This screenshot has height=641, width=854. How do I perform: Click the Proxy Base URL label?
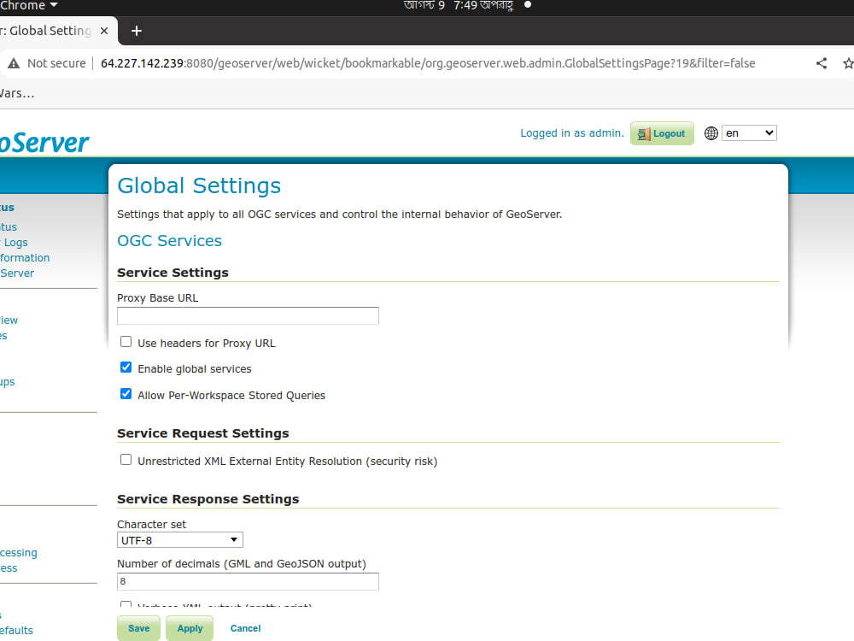click(x=157, y=298)
